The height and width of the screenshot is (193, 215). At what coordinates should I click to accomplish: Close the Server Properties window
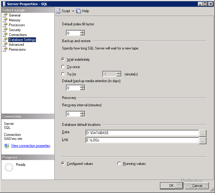[x=211, y=4]
